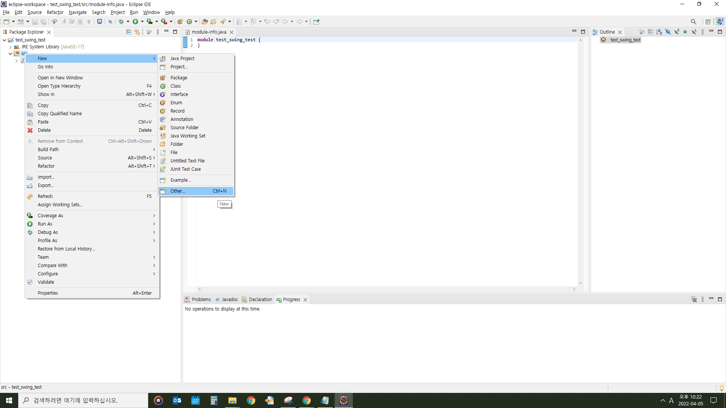Click the Search magnifier icon in toolbar
The width and height of the screenshot is (726, 408).
(693, 22)
